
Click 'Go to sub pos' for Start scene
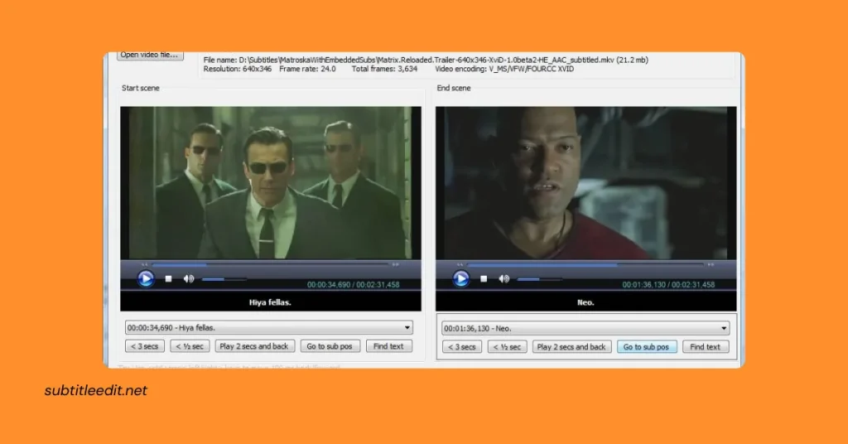pos(330,346)
